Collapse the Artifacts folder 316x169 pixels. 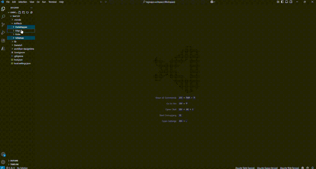coord(21,23)
